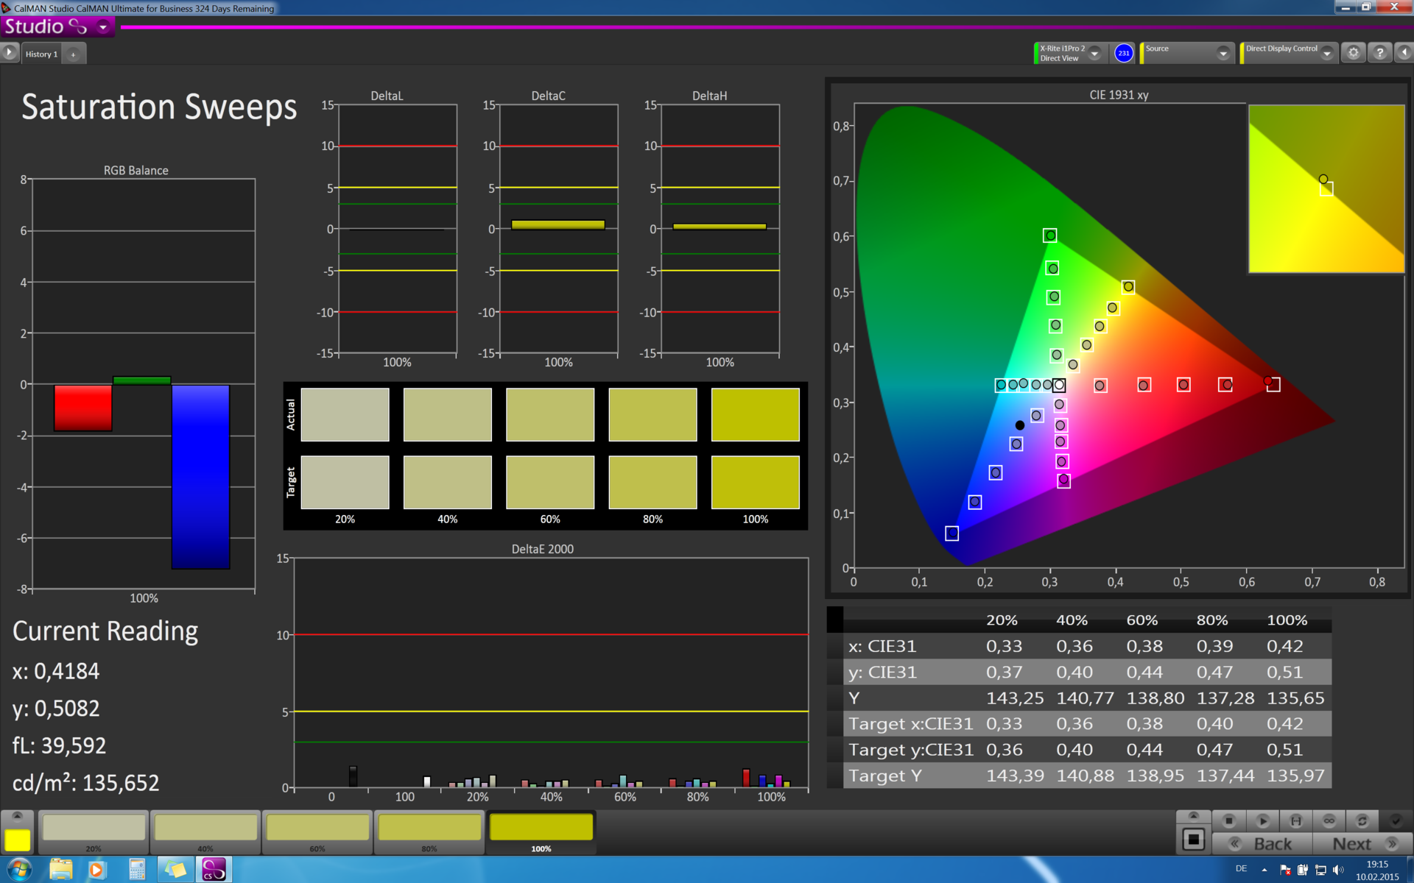Expand the X-Rite i1Pro 2 meter dropdown
The image size is (1414, 883).
pyautogui.click(x=1095, y=53)
